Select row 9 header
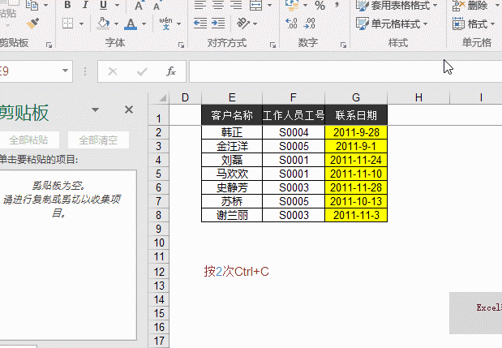Image resolution: width=502 pixels, height=348 pixels. click(x=158, y=229)
